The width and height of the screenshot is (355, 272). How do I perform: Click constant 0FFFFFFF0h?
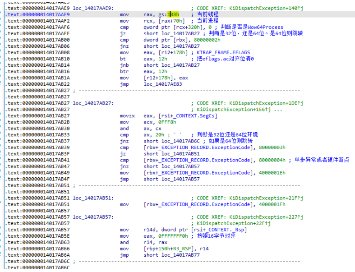pyautogui.click(x=173, y=236)
